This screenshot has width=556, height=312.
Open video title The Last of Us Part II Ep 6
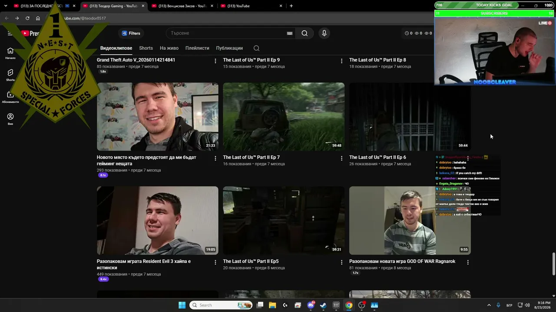pos(377,157)
